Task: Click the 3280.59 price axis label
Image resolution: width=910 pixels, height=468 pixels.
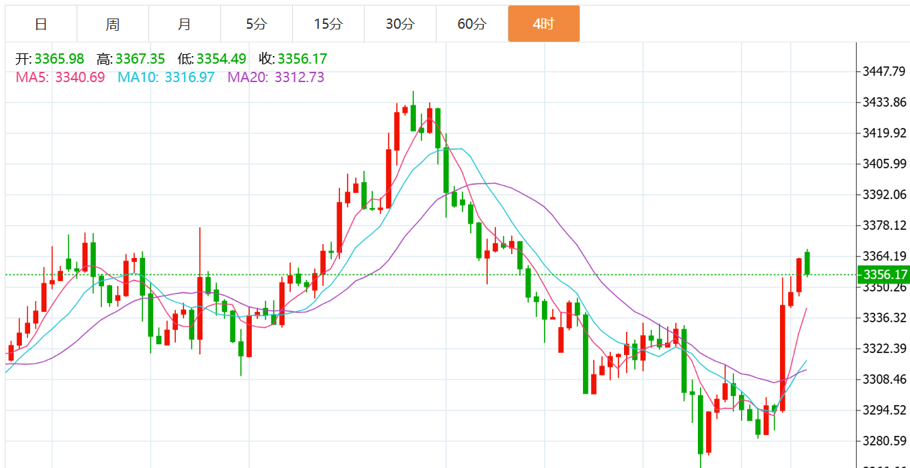Action: [x=884, y=441]
